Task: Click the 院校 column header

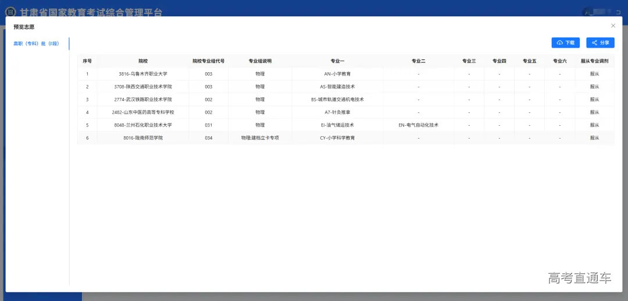Action: point(143,61)
